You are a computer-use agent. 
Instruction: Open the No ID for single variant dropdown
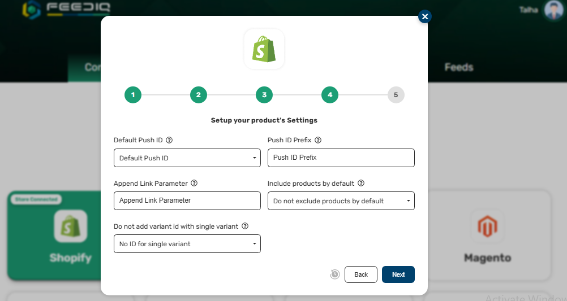(187, 243)
